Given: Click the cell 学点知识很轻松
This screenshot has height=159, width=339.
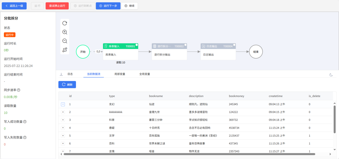Looking at the screenshot, I should 198,120.
